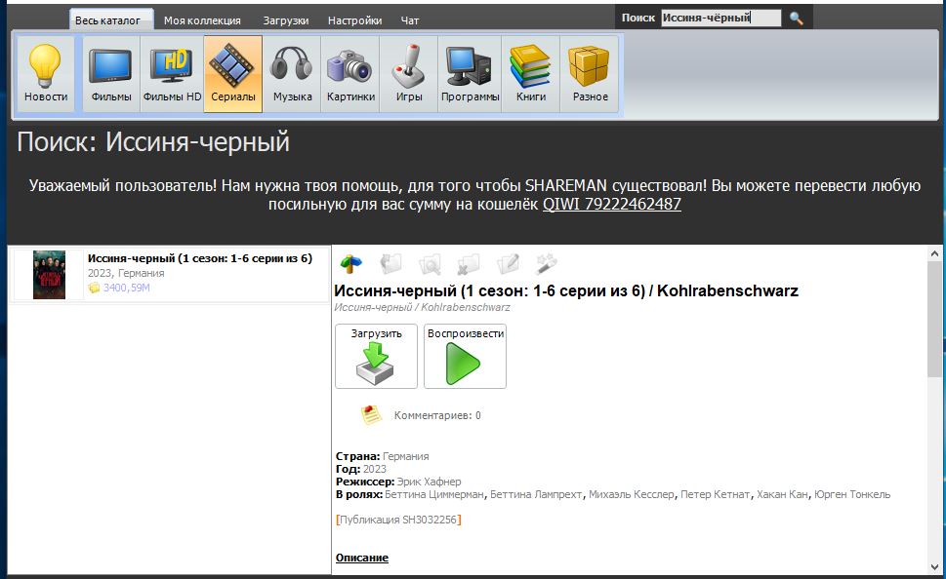Click the size value 3400,59M

click(x=126, y=288)
